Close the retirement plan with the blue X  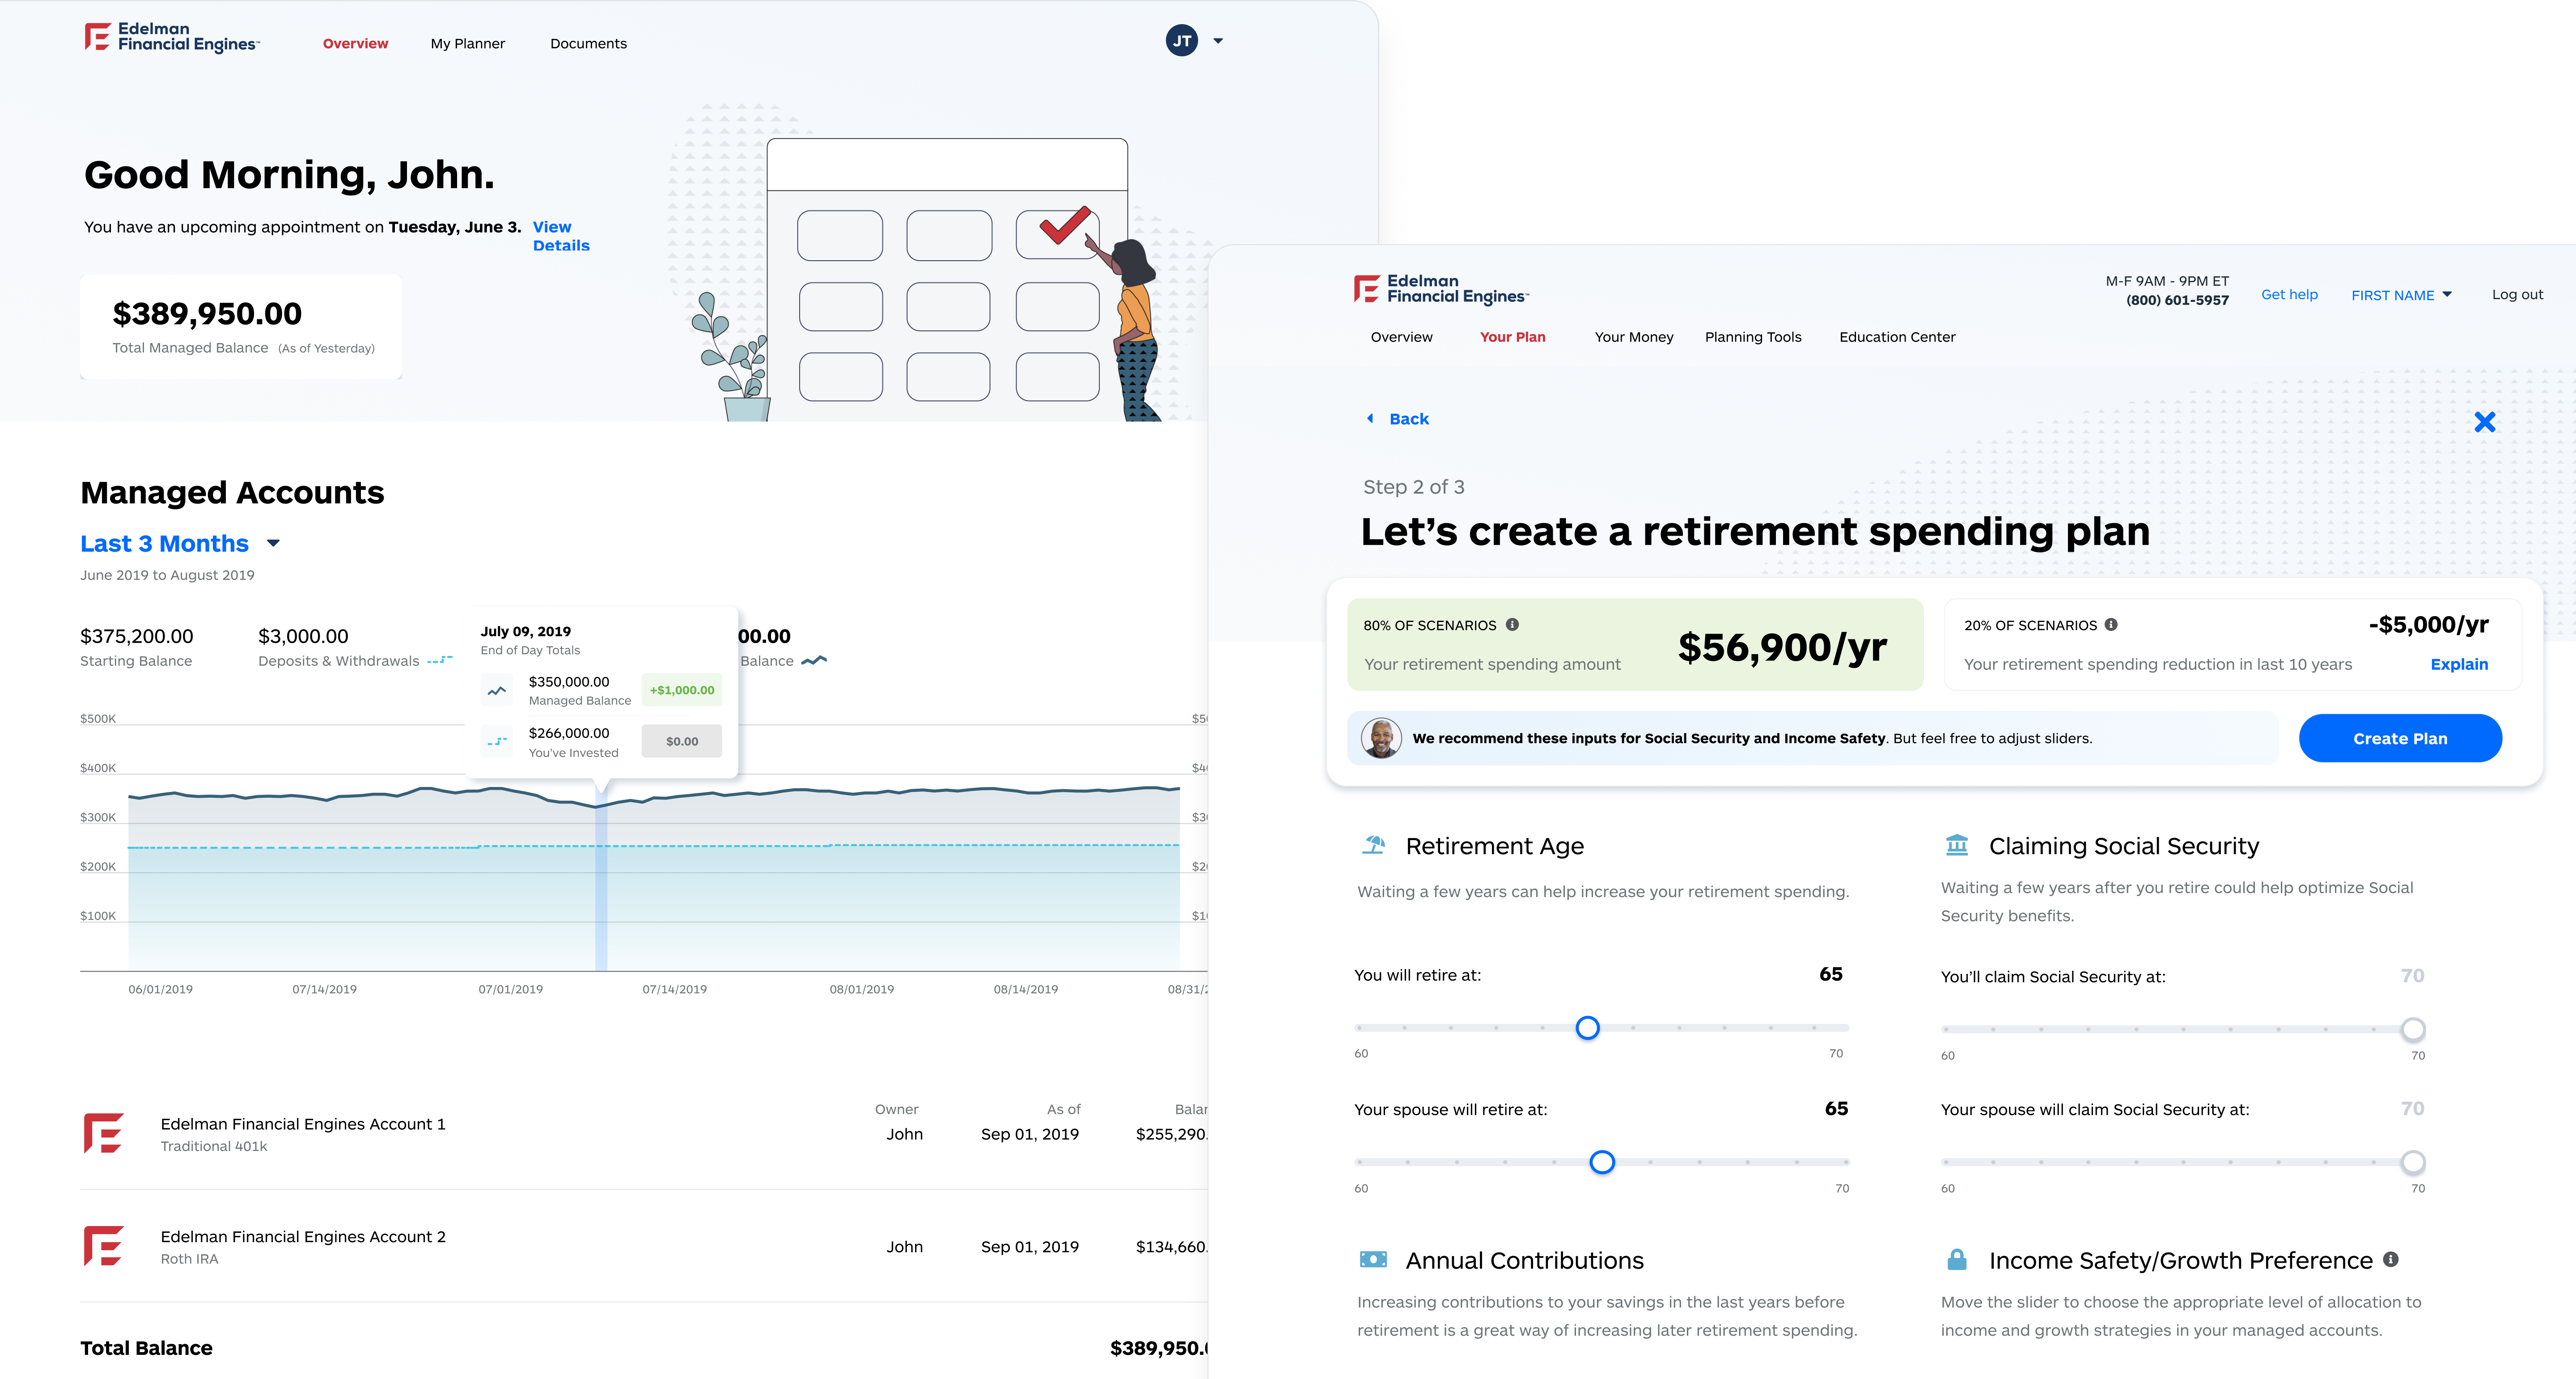[x=2485, y=422]
